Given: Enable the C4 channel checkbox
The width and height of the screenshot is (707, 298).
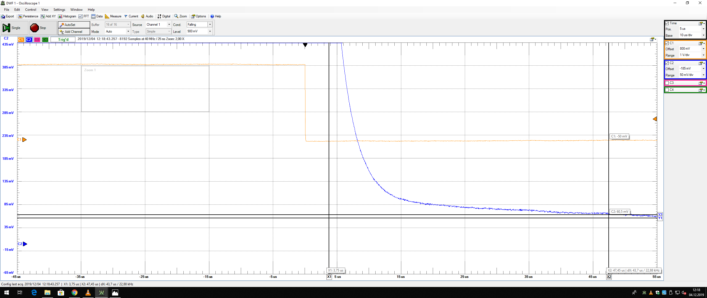Looking at the screenshot, I should (x=667, y=90).
